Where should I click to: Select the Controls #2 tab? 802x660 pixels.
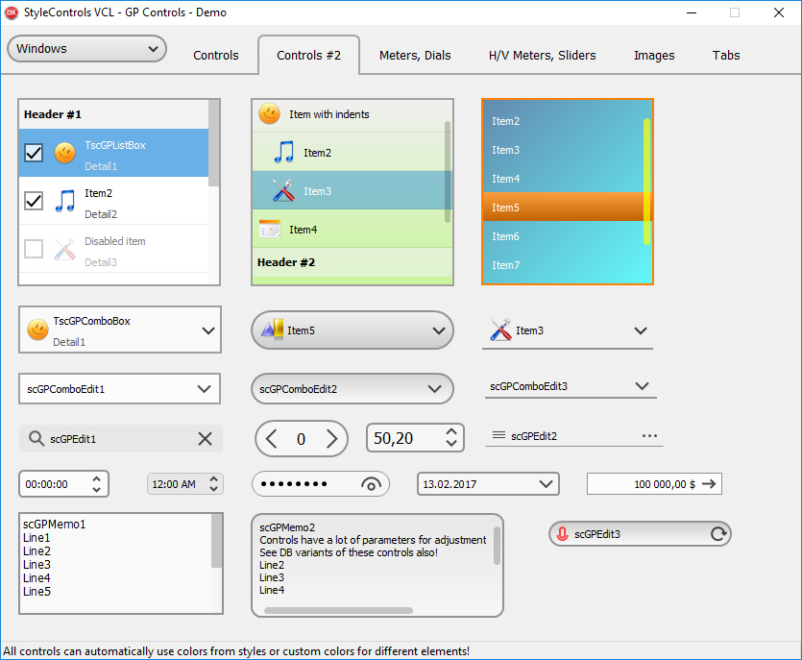coord(309,56)
